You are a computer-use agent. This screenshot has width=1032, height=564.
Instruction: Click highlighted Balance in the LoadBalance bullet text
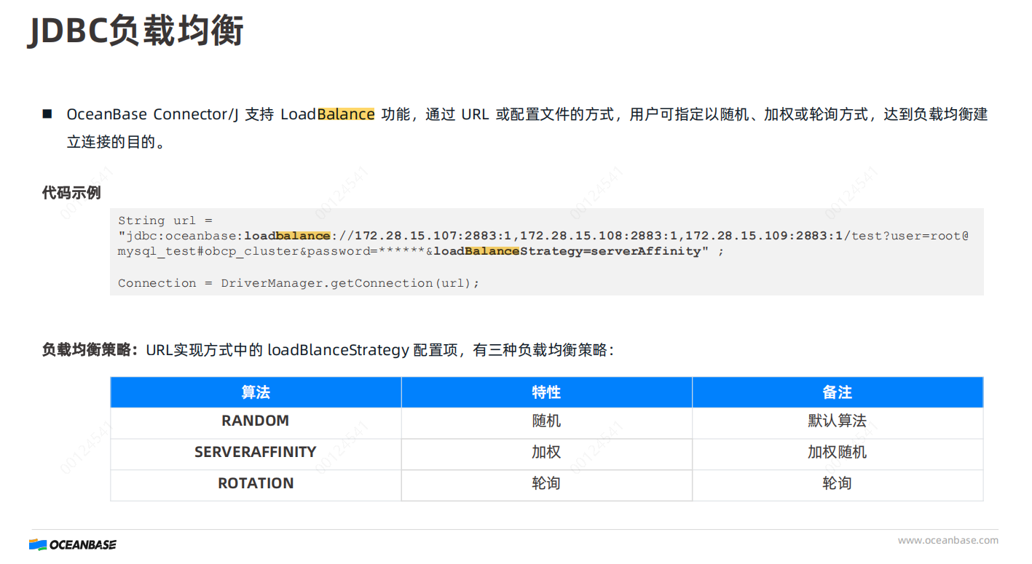346,114
